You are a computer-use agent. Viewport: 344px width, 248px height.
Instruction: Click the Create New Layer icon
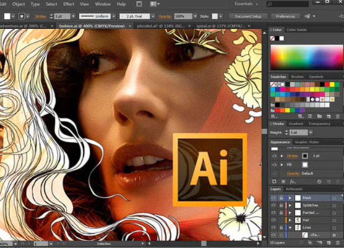click(x=328, y=243)
